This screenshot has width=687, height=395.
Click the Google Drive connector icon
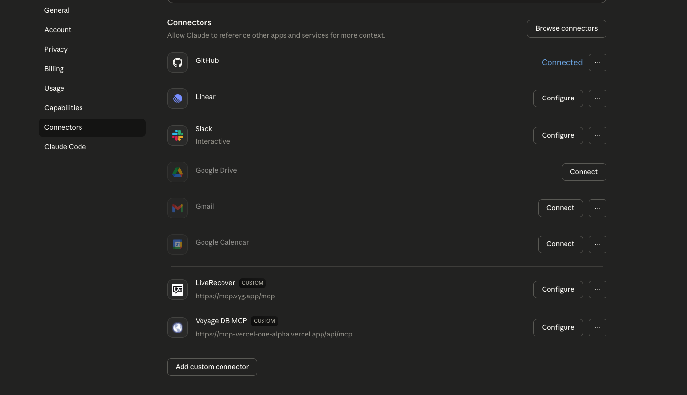[x=177, y=172]
